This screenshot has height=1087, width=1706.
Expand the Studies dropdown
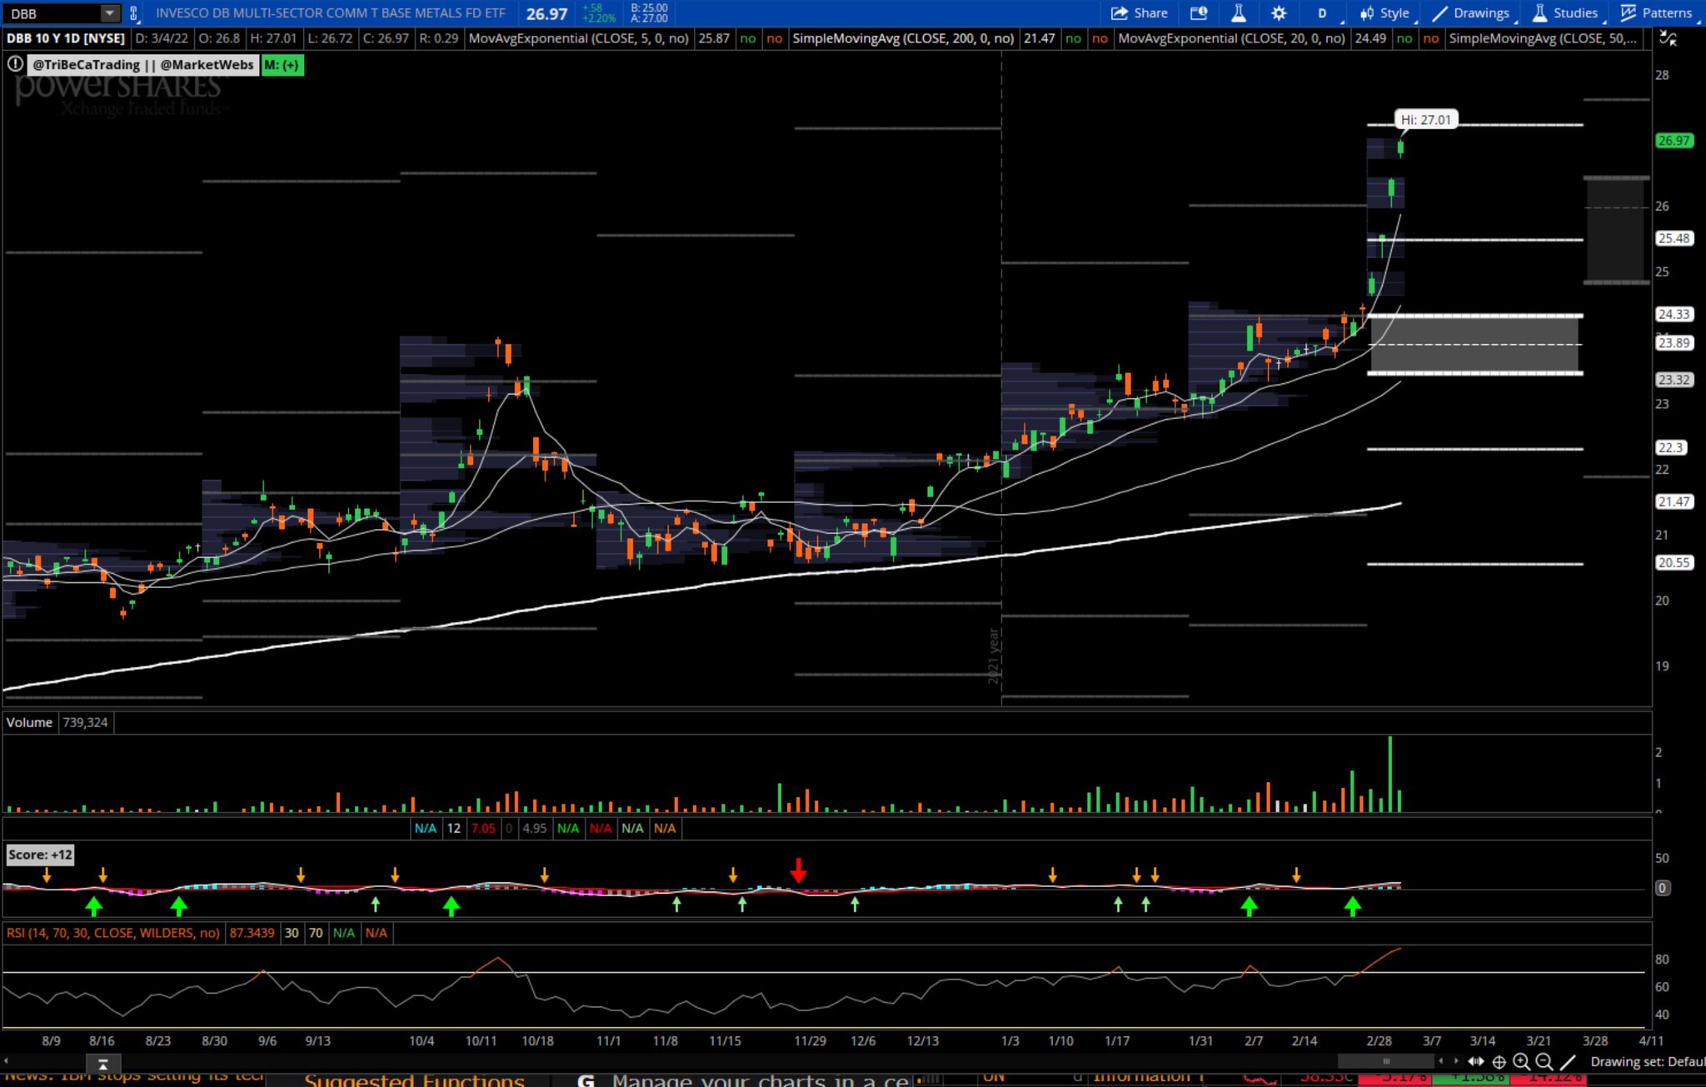pos(1564,12)
